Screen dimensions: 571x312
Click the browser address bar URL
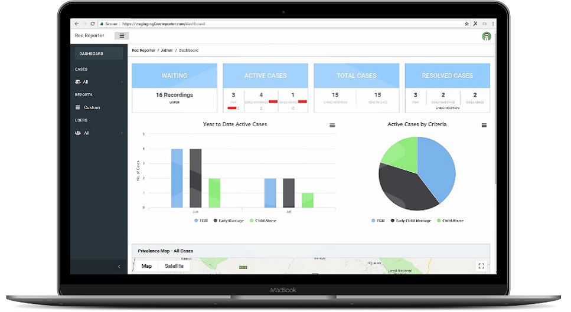coord(164,24)
